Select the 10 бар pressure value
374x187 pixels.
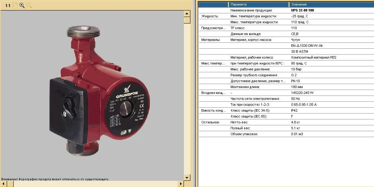296,69
